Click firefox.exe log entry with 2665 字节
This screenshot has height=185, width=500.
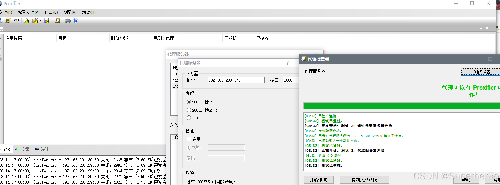[x=83, y=160]
